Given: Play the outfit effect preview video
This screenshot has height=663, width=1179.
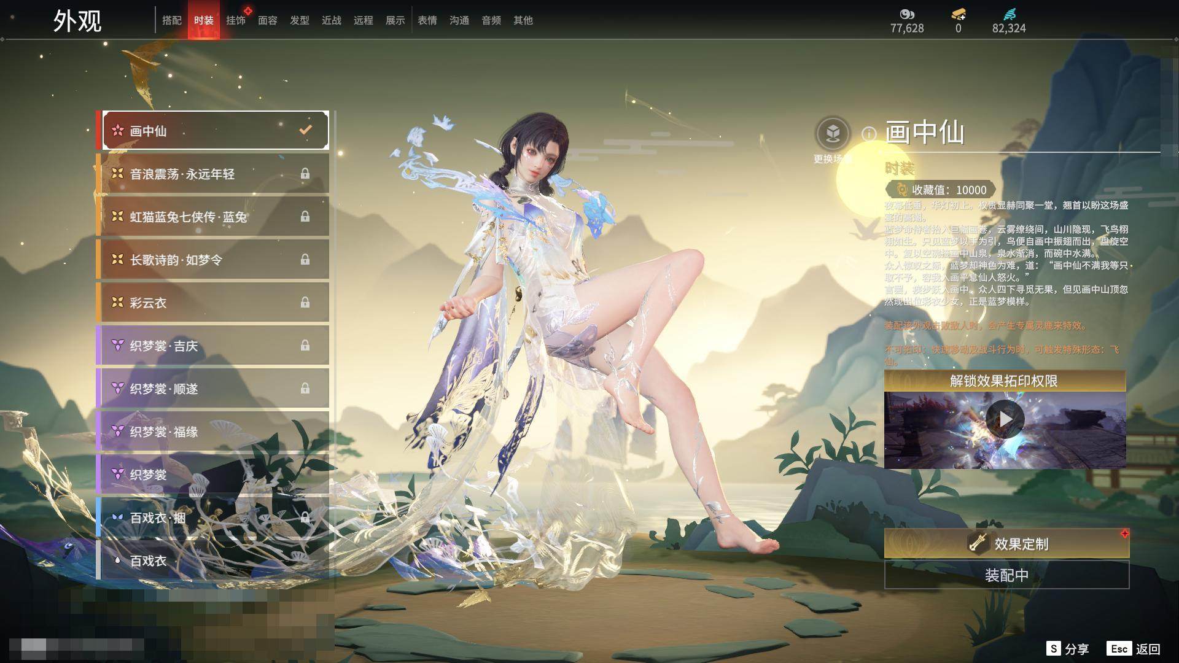Looking at the screenshot, I should click(x=1005, y=419).
